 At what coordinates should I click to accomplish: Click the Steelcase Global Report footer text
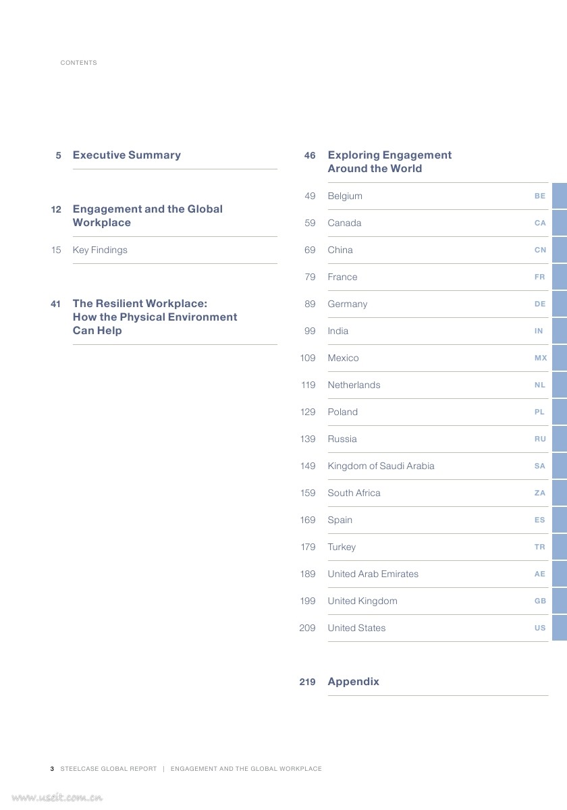pyautogui.click(x=108, y=769)
